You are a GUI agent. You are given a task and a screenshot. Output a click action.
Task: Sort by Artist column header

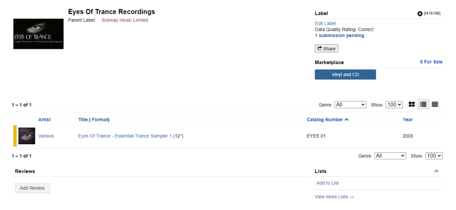[x=44, y=119]
